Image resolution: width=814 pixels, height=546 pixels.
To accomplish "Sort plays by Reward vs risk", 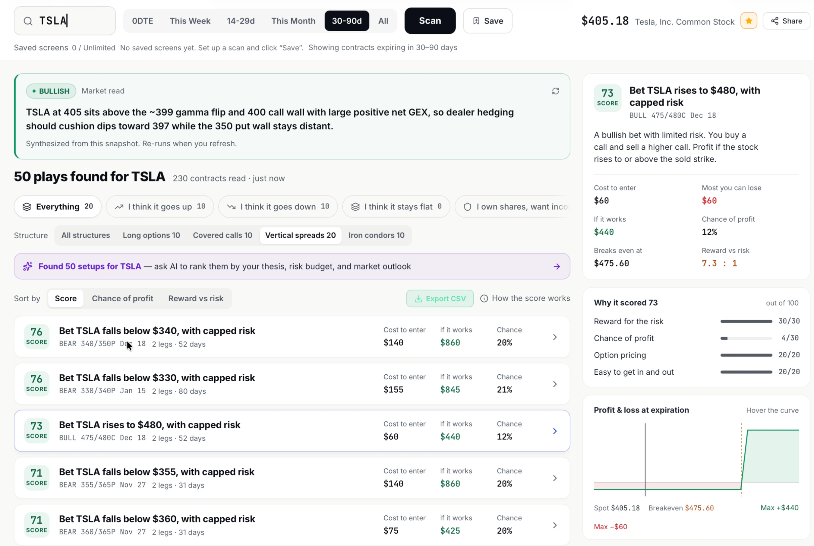I will coord(196,298).
